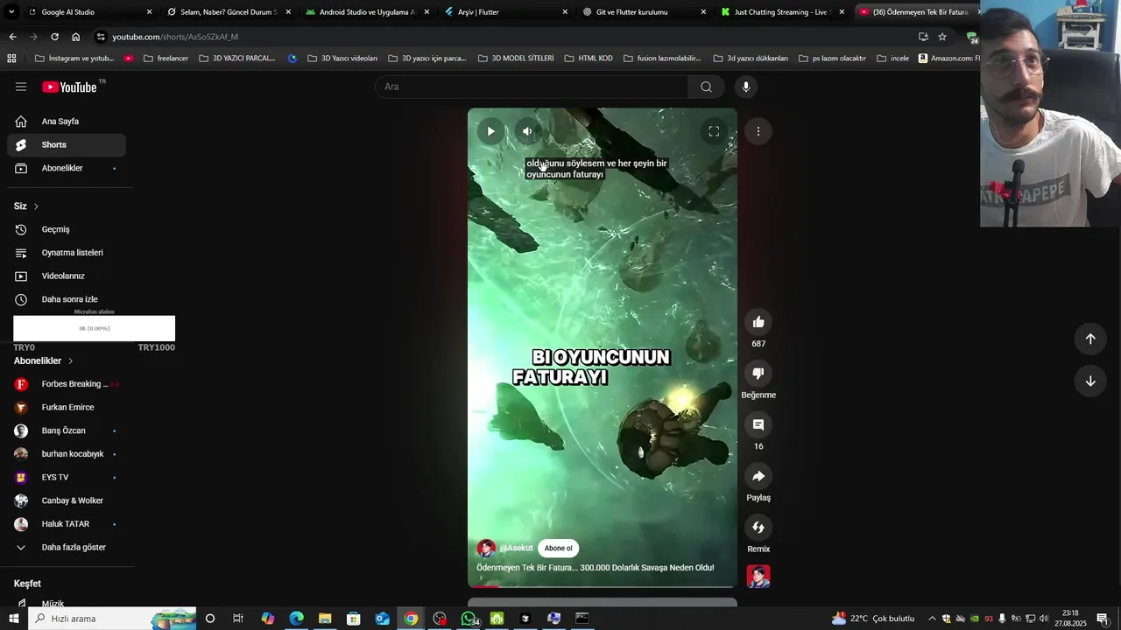
Task: Click the YouTube logo
Action: coord(69,87)
